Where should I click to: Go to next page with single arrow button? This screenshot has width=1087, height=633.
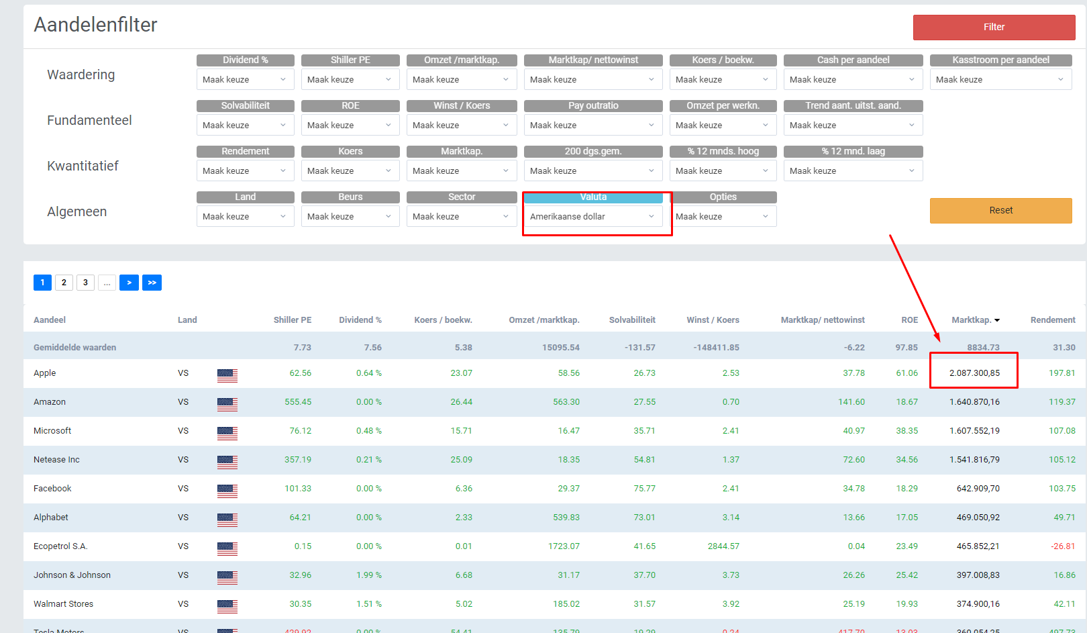(x=129, y=283)
